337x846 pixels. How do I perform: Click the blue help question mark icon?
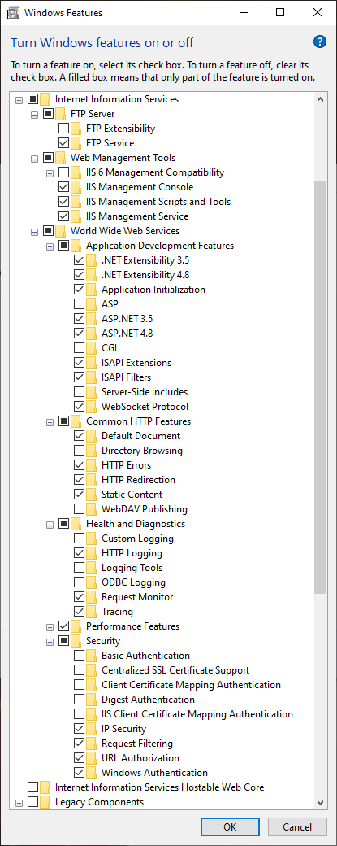click(320, 42)
